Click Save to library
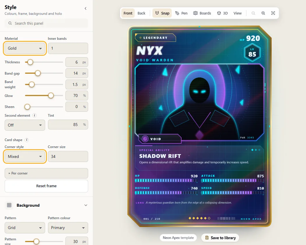 point(220,238)
